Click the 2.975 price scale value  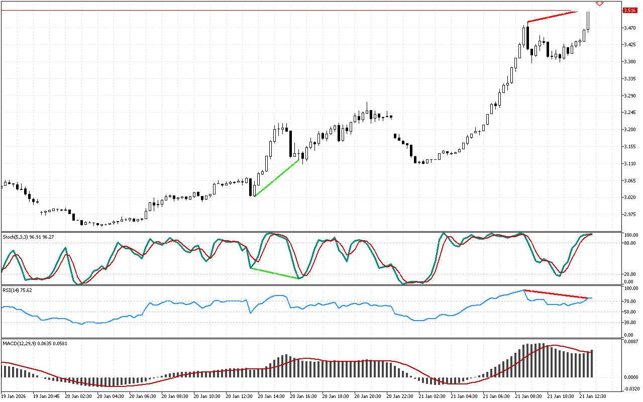tap(629, 215)
